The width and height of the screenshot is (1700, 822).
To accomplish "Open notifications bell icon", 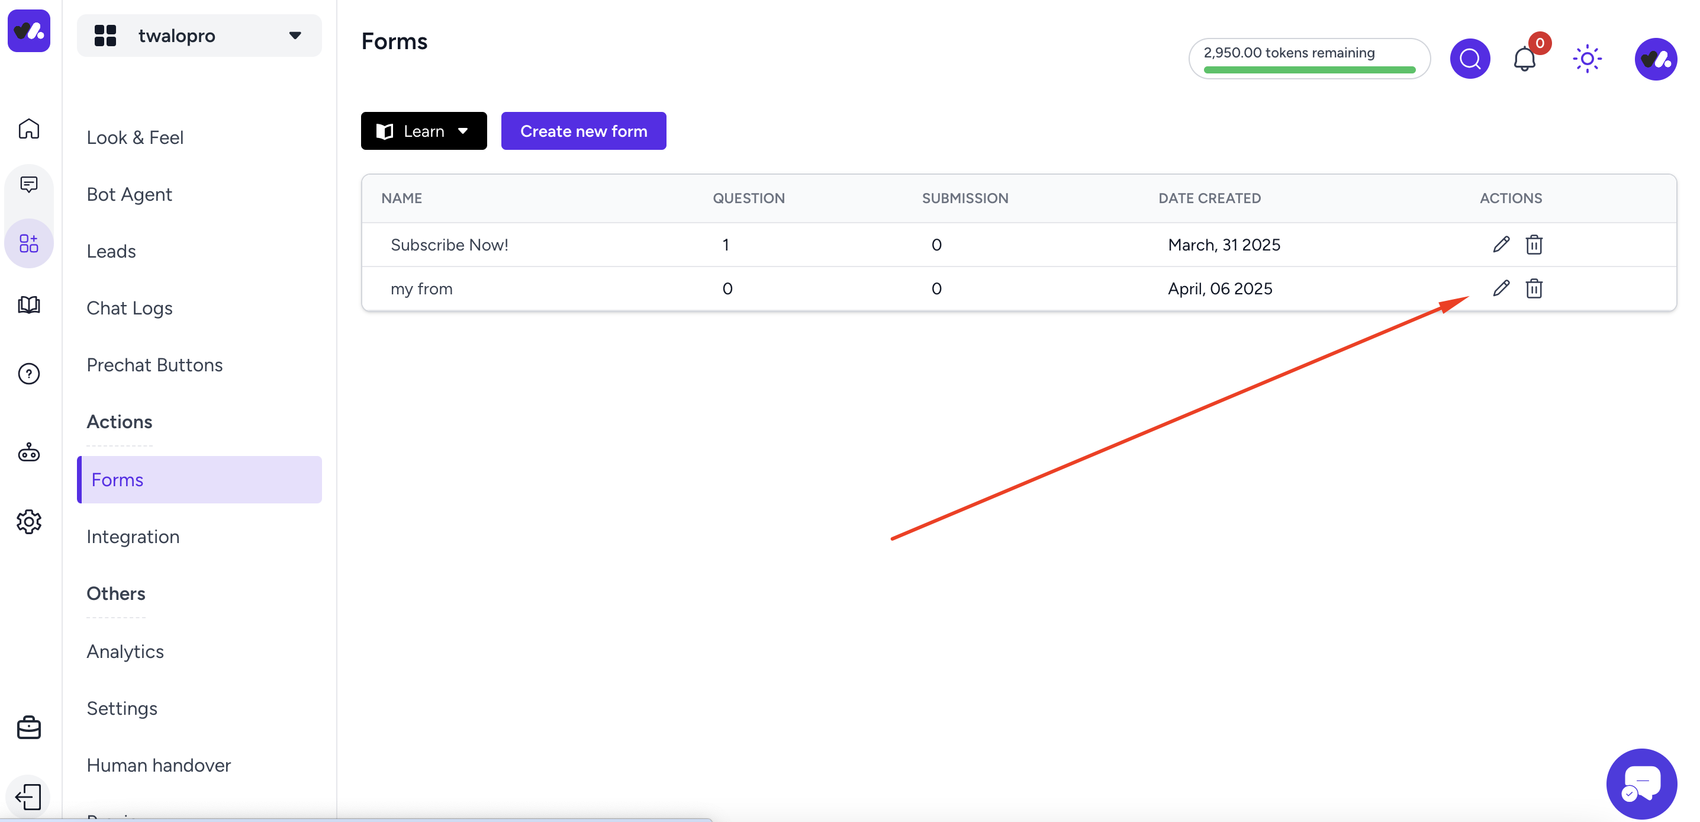I will pyautogui.click(x=1524, y=59).
